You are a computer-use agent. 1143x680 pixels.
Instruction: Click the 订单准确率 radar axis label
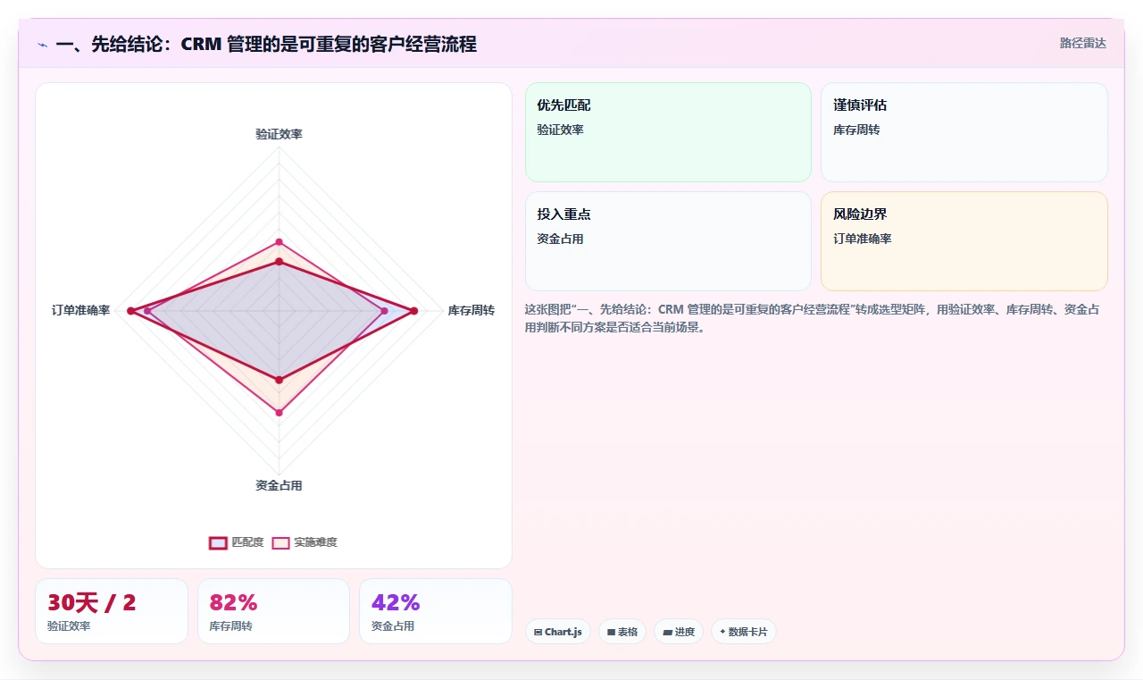(x=80, y=310)
